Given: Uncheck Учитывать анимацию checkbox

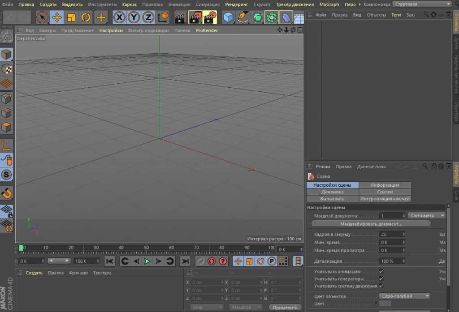Looking at the screenshot, I should coord(381,271).
